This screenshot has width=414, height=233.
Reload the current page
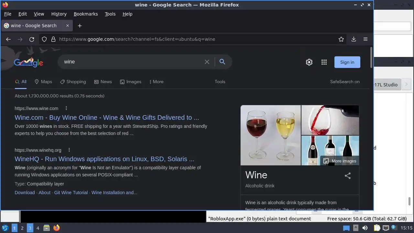32,39
